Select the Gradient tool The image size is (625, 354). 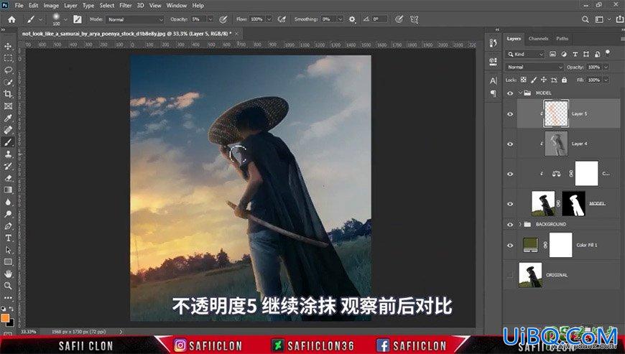[8, 190]
